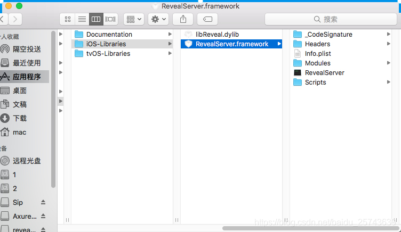401x232 pixels.
Task: Switch to list view
Action: tap(82, 19)
